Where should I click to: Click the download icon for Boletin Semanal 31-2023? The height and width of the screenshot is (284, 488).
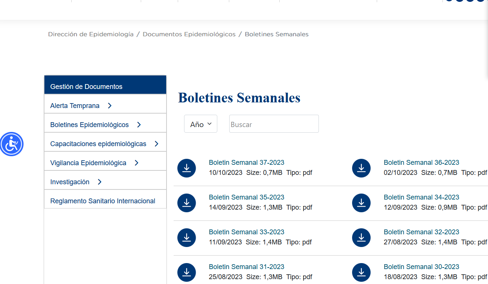point(186,272)
